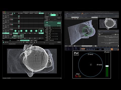Click the RESYNC button
121x90 pixels.
point(27,42)
